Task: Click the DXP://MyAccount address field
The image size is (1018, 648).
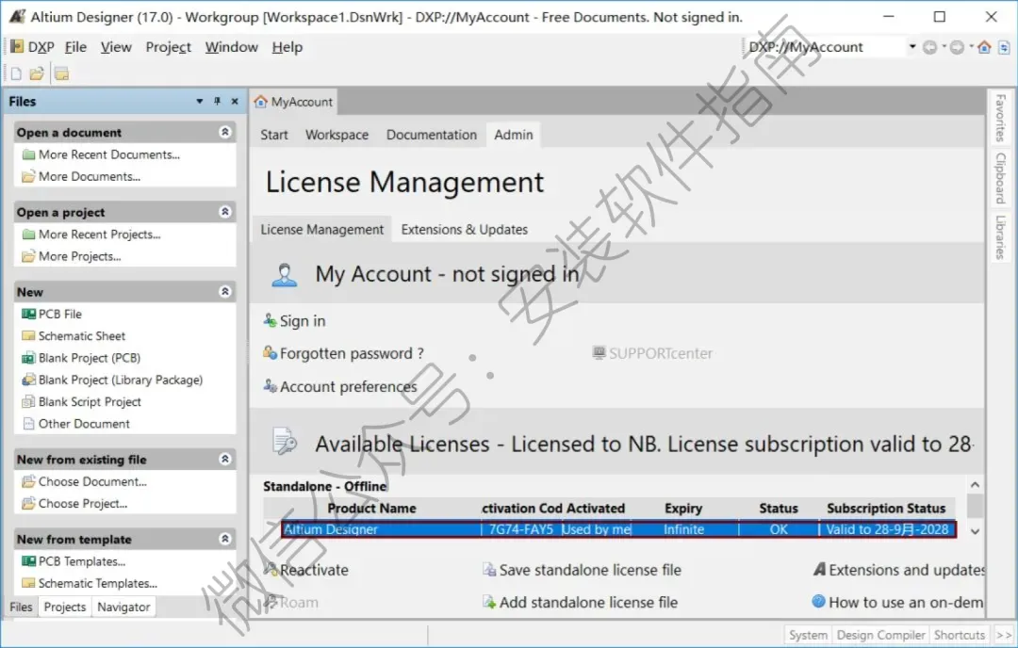Action: pyautogui.click(x=825, y=47)
